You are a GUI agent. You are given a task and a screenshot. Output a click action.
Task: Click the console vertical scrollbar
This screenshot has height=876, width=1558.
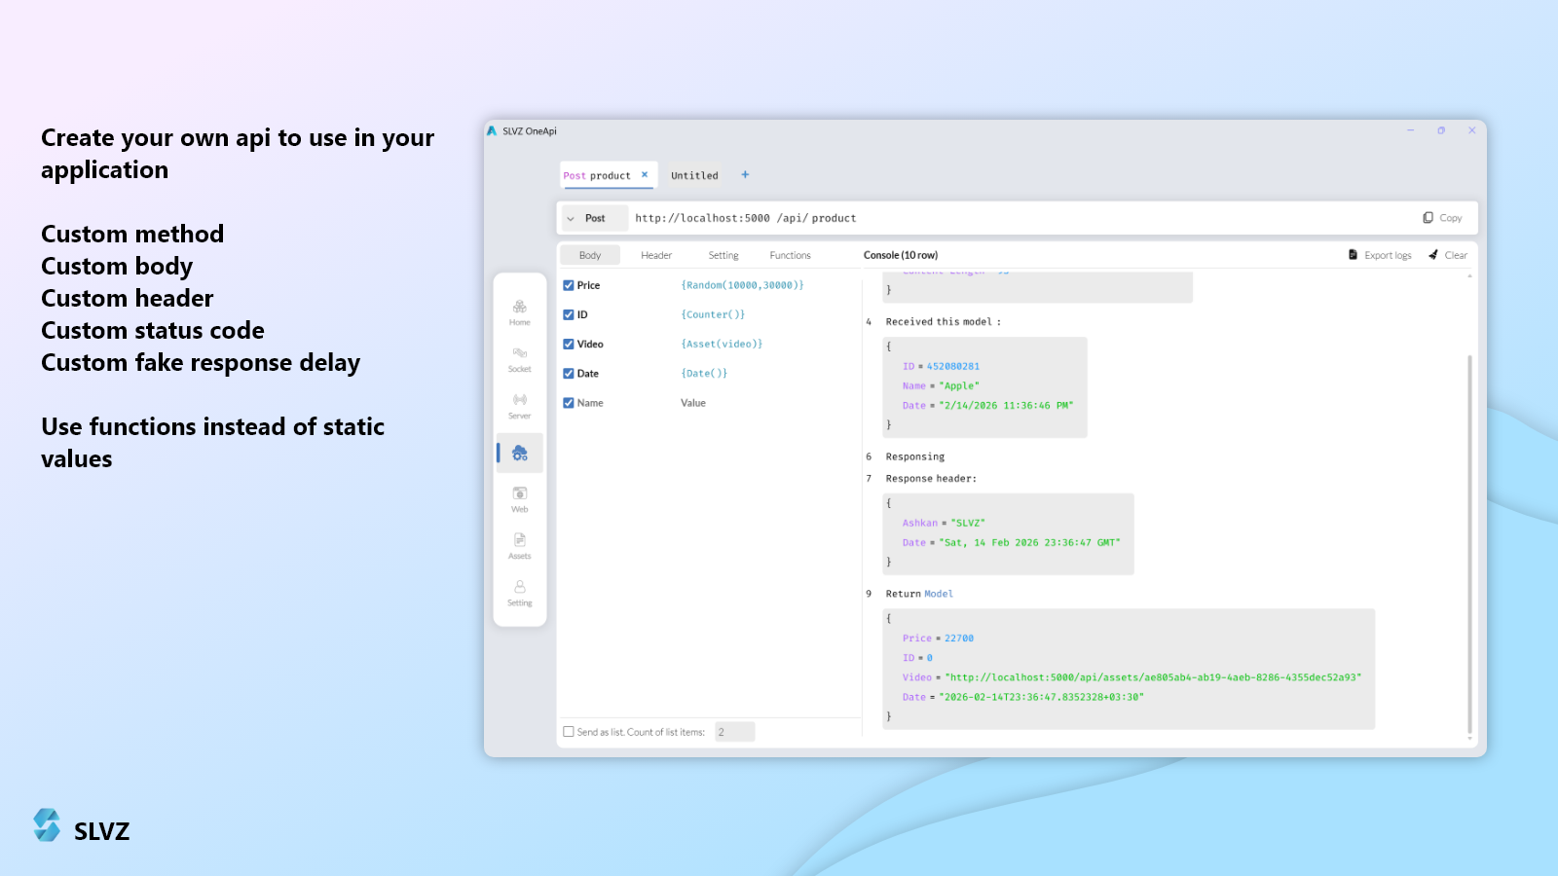pyautogui.click(x=1469, y=543)
